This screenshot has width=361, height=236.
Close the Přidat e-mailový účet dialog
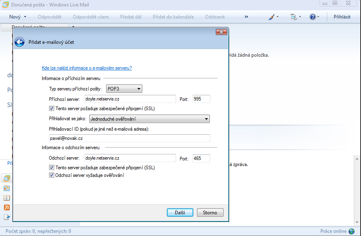(222, 32)
